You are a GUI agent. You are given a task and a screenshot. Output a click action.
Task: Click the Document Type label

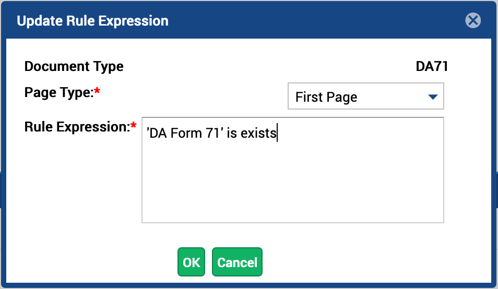(x=74, y=66)
